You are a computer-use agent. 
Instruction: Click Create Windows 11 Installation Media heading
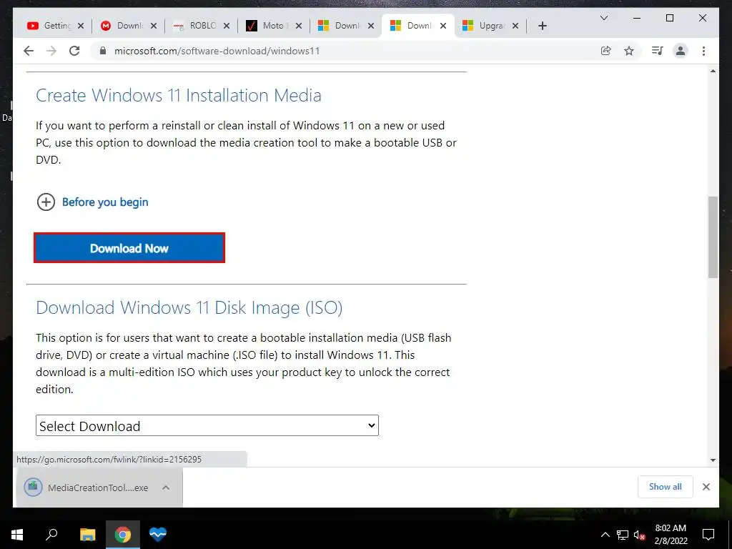tap(178, 95)
